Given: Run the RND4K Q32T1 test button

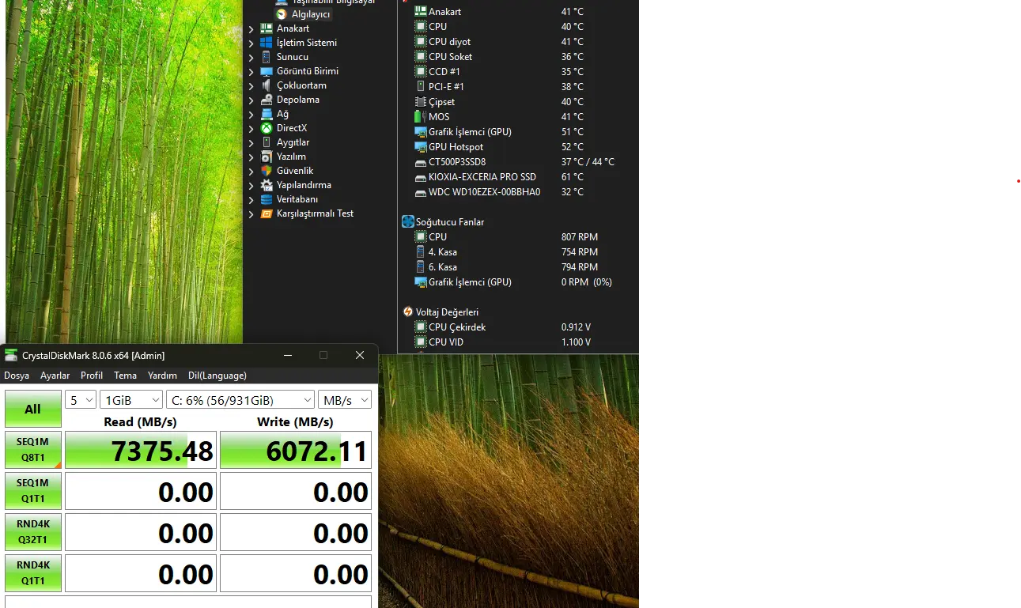Looking at the screenshot, I should point(33,532).
